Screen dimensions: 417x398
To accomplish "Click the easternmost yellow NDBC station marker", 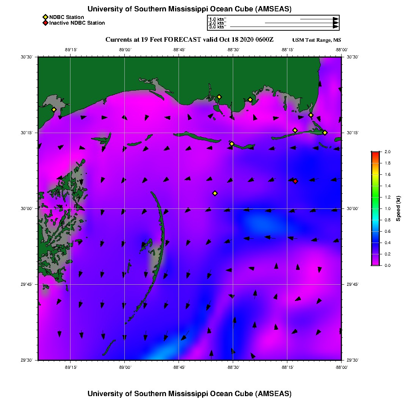I will pos(325,132).
